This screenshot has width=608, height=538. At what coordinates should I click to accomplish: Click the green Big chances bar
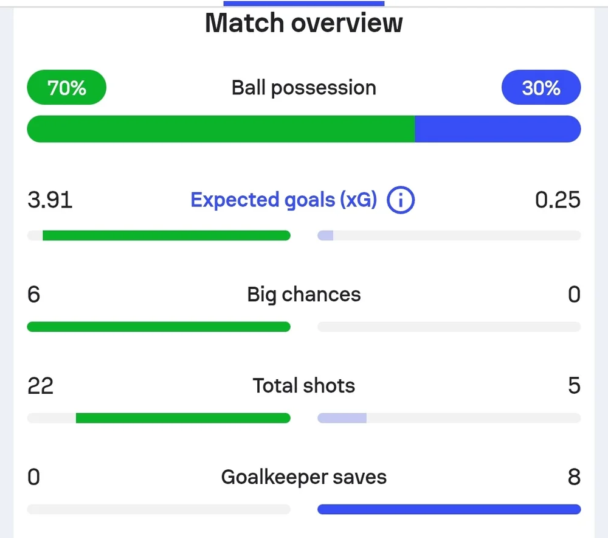point(159,326)
